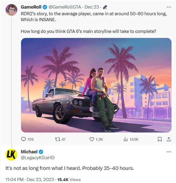The height and width of the screenshot is (183, 176).
Task: Bookmark the GameRoll tweet
Action: [x=159, y=139]
